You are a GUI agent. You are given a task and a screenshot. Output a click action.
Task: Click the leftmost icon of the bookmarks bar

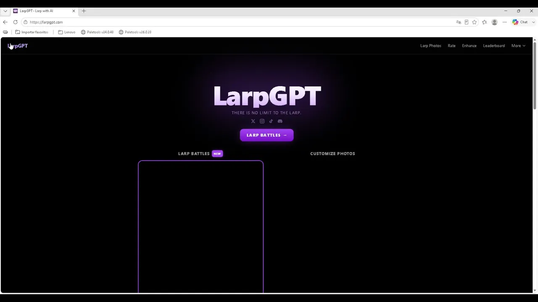tap(5, 32)
